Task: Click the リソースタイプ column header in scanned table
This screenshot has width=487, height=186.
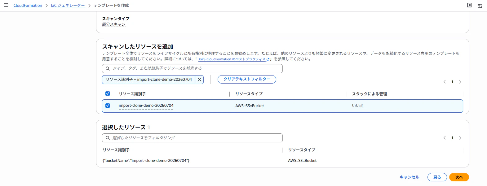Action: [249, 94]
